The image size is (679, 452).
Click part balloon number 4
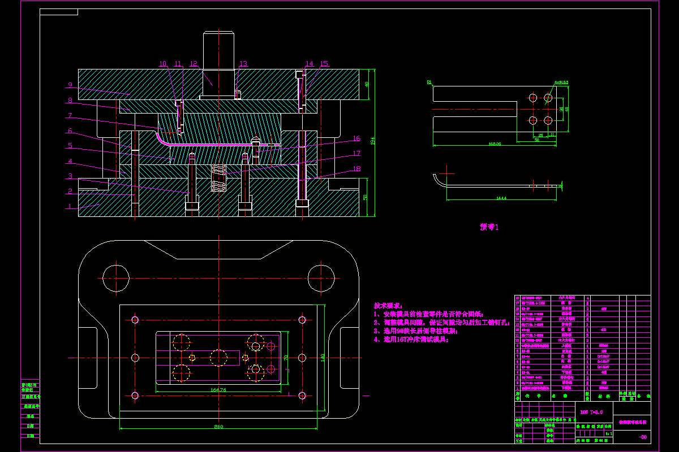point(70,161)
